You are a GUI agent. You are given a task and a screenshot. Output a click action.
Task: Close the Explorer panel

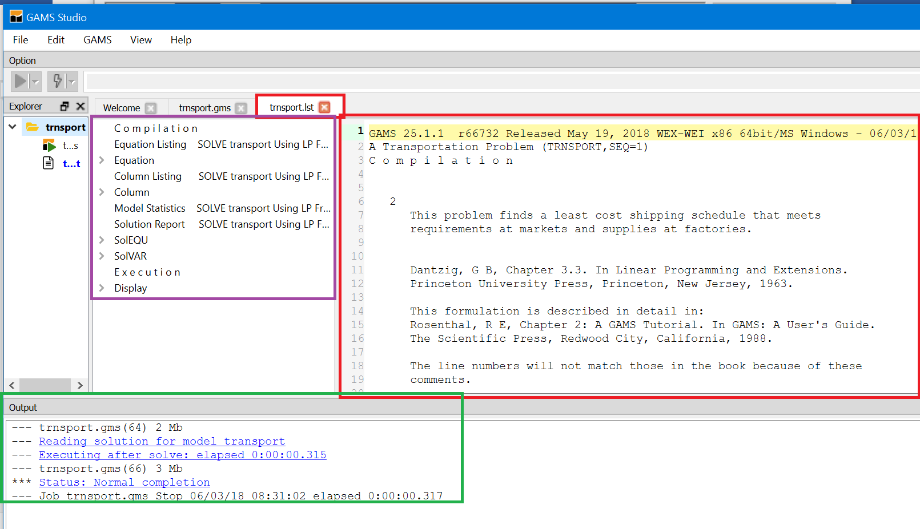click(x=81, y=106)
